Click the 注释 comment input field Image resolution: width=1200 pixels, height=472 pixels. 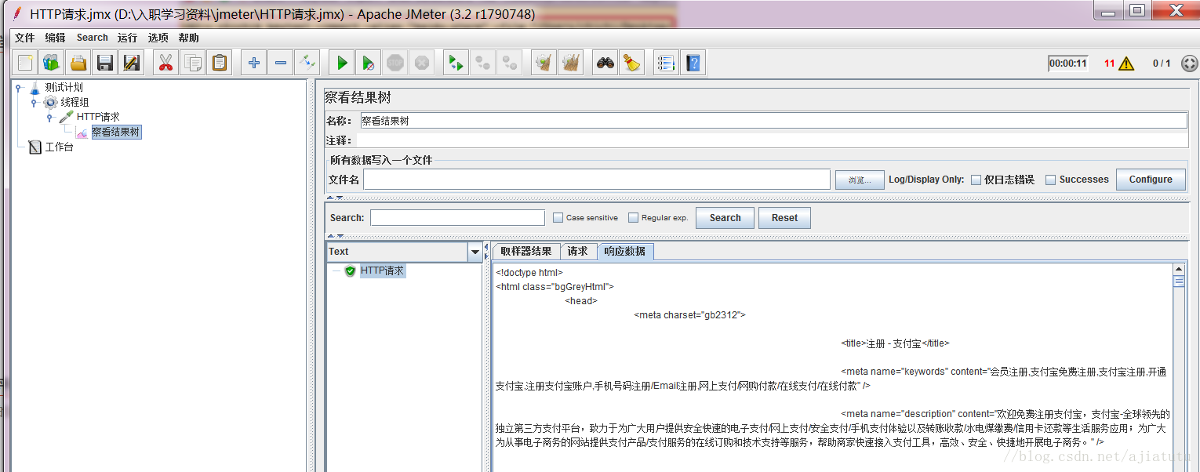772,140
